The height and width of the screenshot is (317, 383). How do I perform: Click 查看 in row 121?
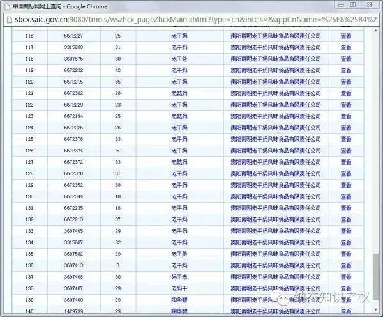pos(345,93)
